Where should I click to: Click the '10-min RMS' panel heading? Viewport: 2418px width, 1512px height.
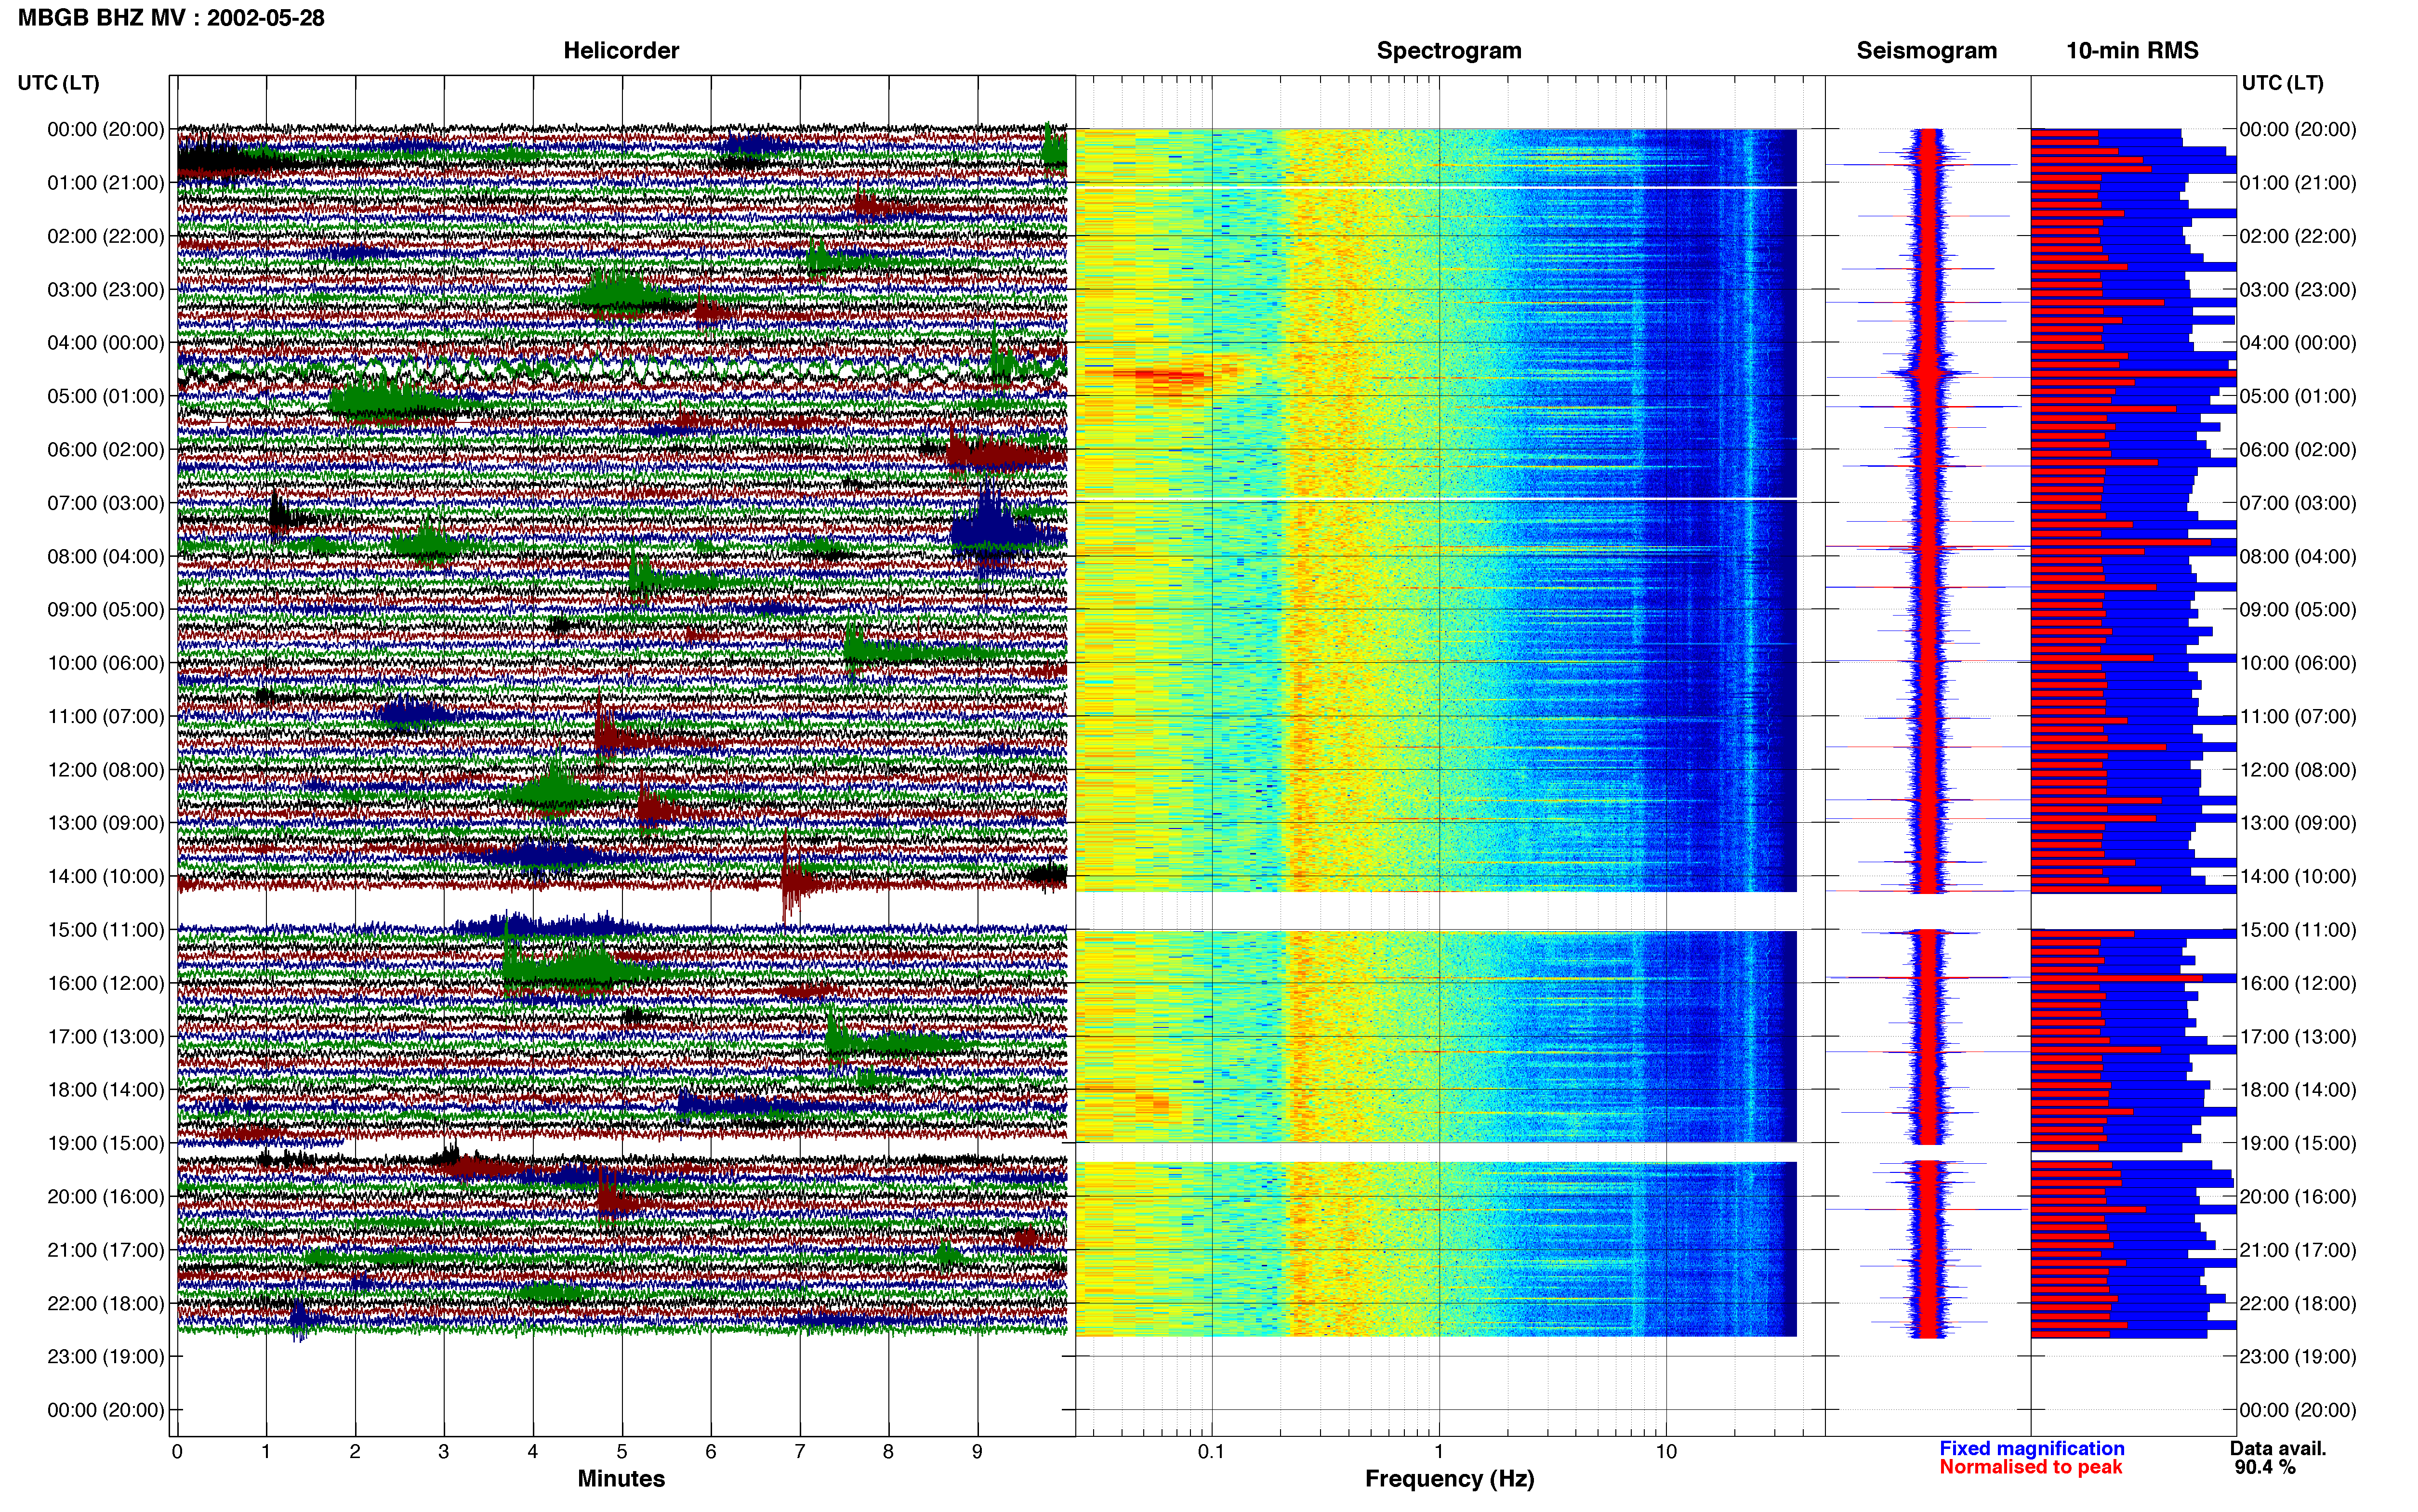point(2132,51)
